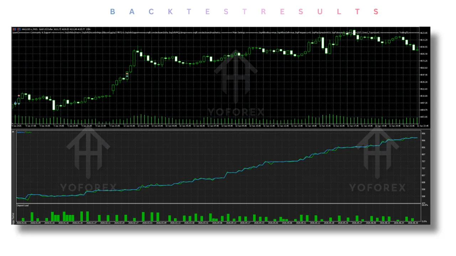The height and width of the screenshot is (256, 456).
Task: Click the vertical Strategy Tester tab label
Action: coord(13,219)
